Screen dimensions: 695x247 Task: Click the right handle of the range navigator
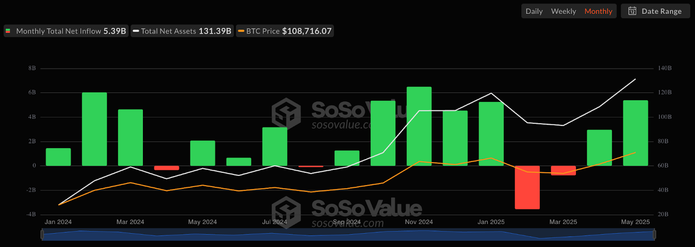point(654,235)
